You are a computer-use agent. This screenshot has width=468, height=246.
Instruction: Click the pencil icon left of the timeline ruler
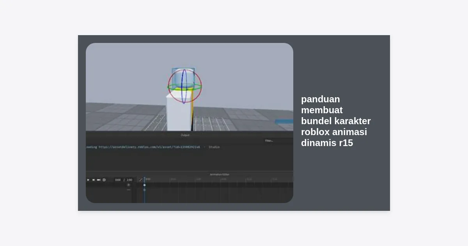[x=141, y=180]
